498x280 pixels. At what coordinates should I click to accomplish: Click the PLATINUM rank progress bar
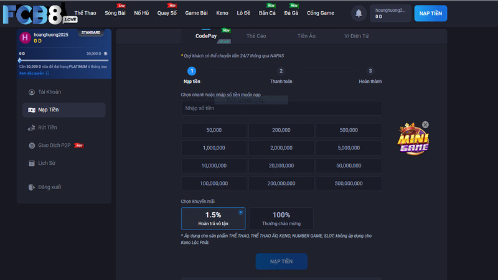63,60
